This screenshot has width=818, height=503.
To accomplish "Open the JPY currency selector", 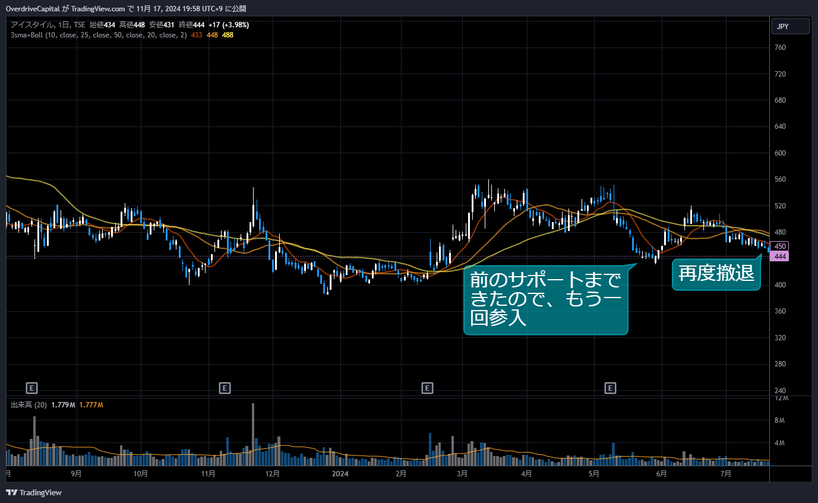I will pos(790,26).
